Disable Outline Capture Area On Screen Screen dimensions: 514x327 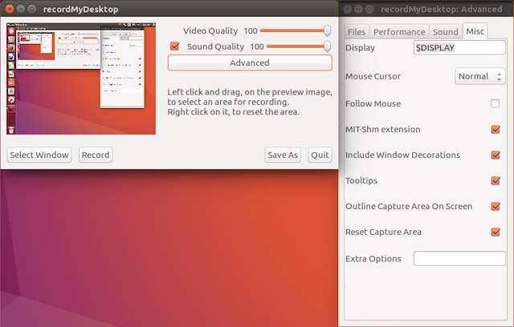coord(495,206)
